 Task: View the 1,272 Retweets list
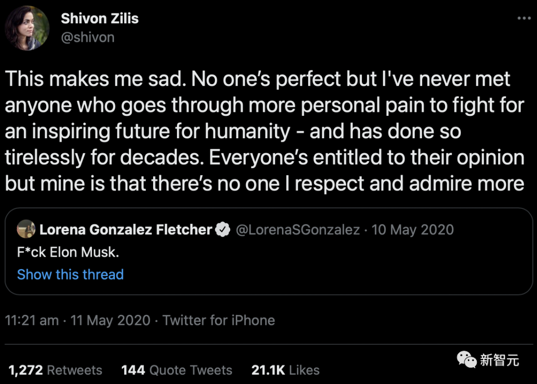coord(55,370)
